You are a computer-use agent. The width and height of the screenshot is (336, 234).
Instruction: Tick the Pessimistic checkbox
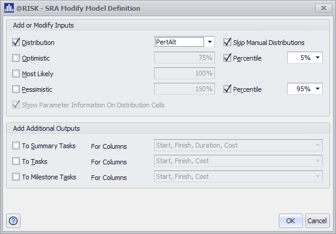16,89
